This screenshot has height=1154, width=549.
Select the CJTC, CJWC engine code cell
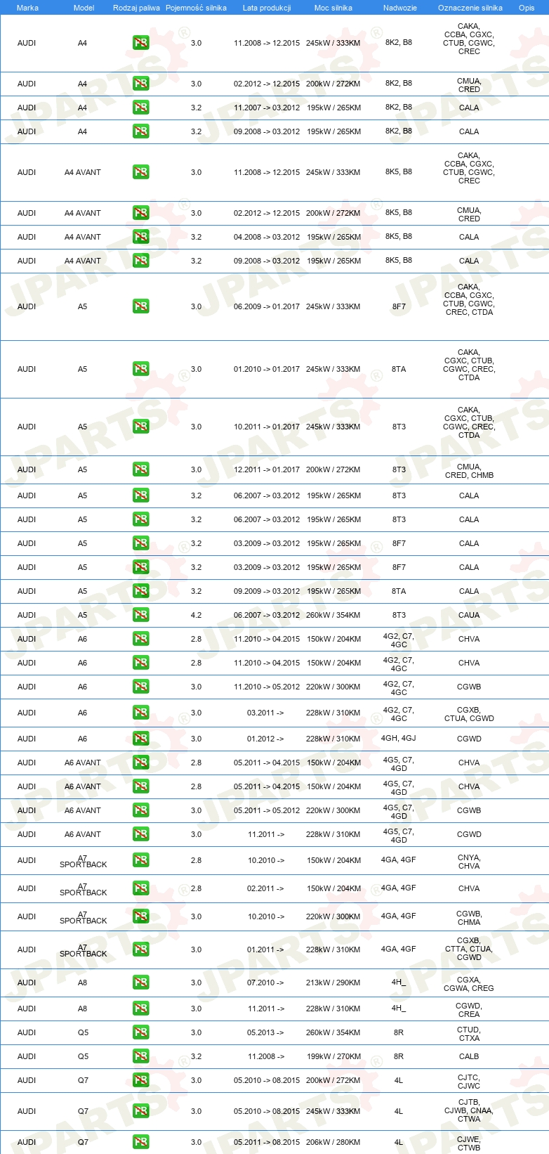pos(469,1082)
